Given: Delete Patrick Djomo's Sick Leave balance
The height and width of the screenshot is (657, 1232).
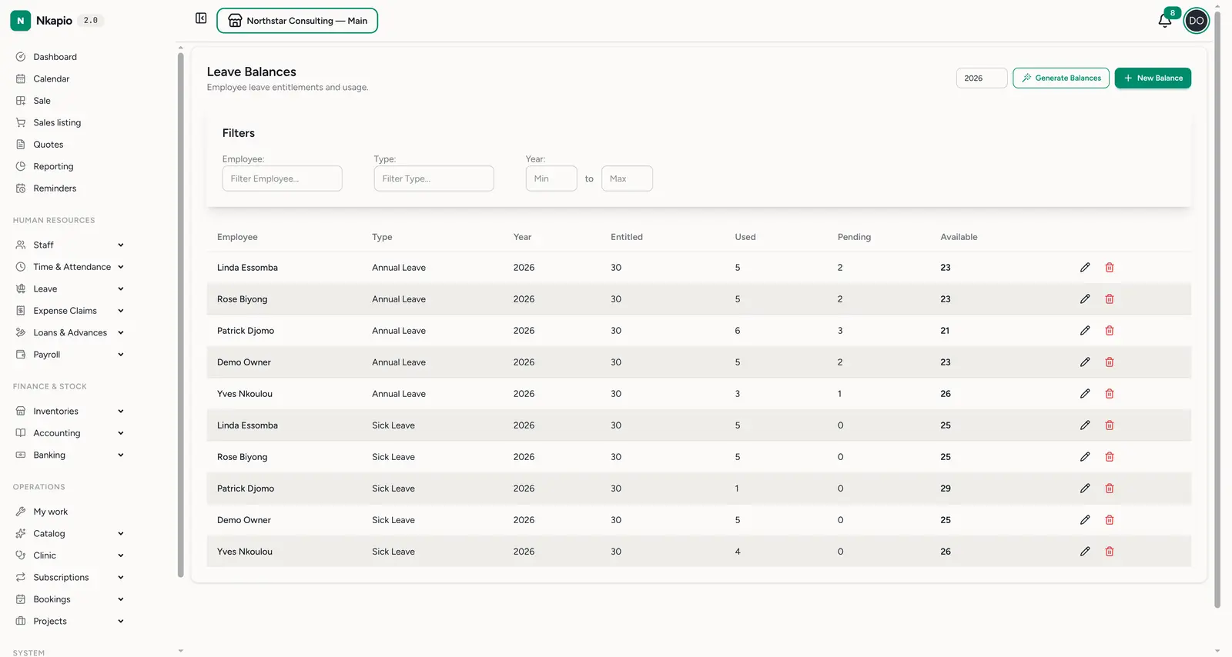Looking at the screenshot, I should [x=1110, y=489].
